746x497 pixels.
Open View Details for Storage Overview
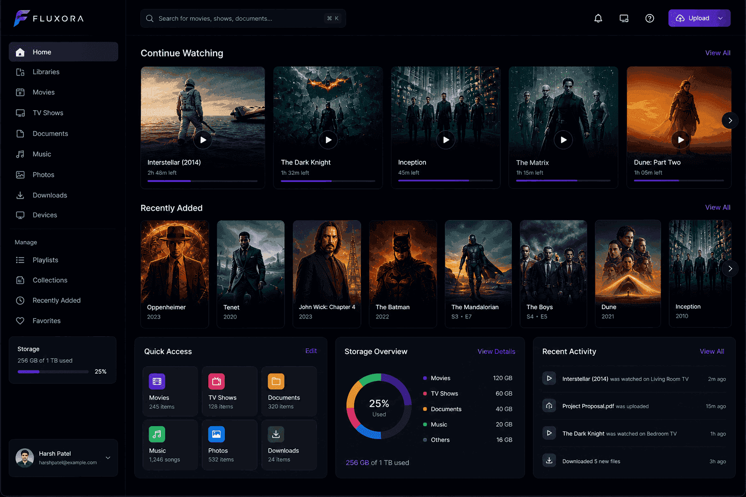pos(496,351)
